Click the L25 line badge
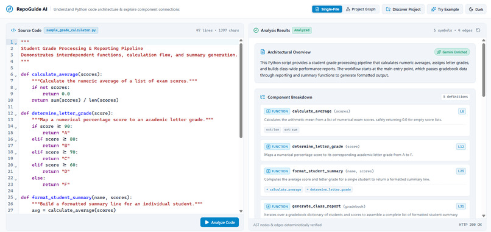Viewport: 491px width, 232px height. point(461,171)
